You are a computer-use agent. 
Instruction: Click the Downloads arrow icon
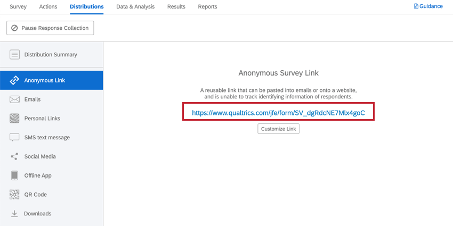(14, 214)
